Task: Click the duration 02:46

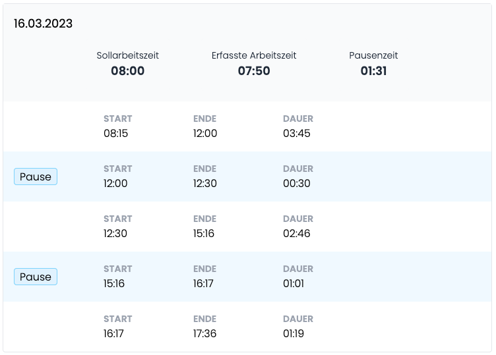Action: [296, 233]
